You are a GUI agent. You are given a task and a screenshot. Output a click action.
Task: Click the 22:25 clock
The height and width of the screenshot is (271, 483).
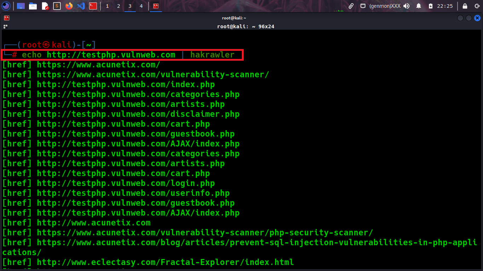(x=445, y=6)
